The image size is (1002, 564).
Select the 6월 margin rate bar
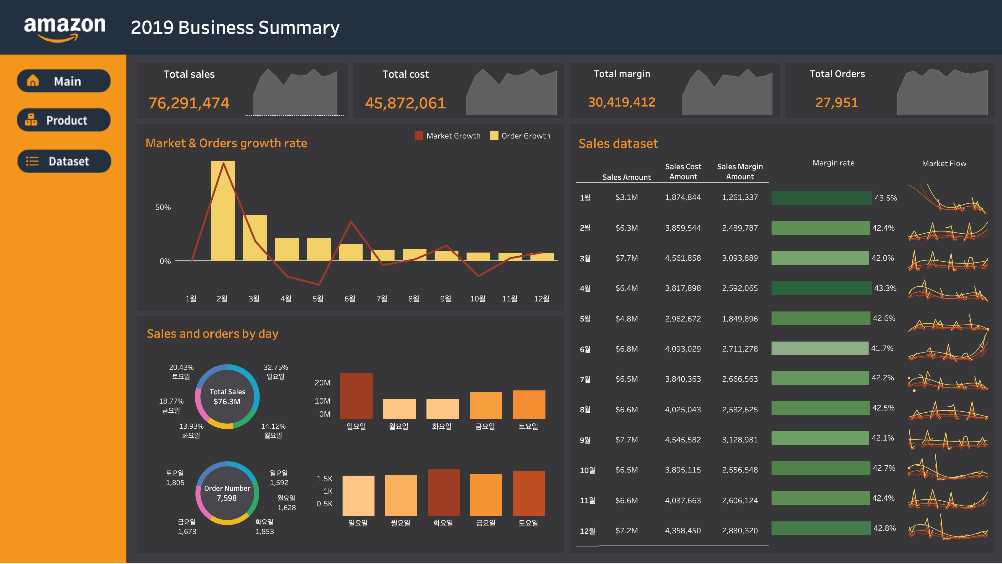(819, 348)
